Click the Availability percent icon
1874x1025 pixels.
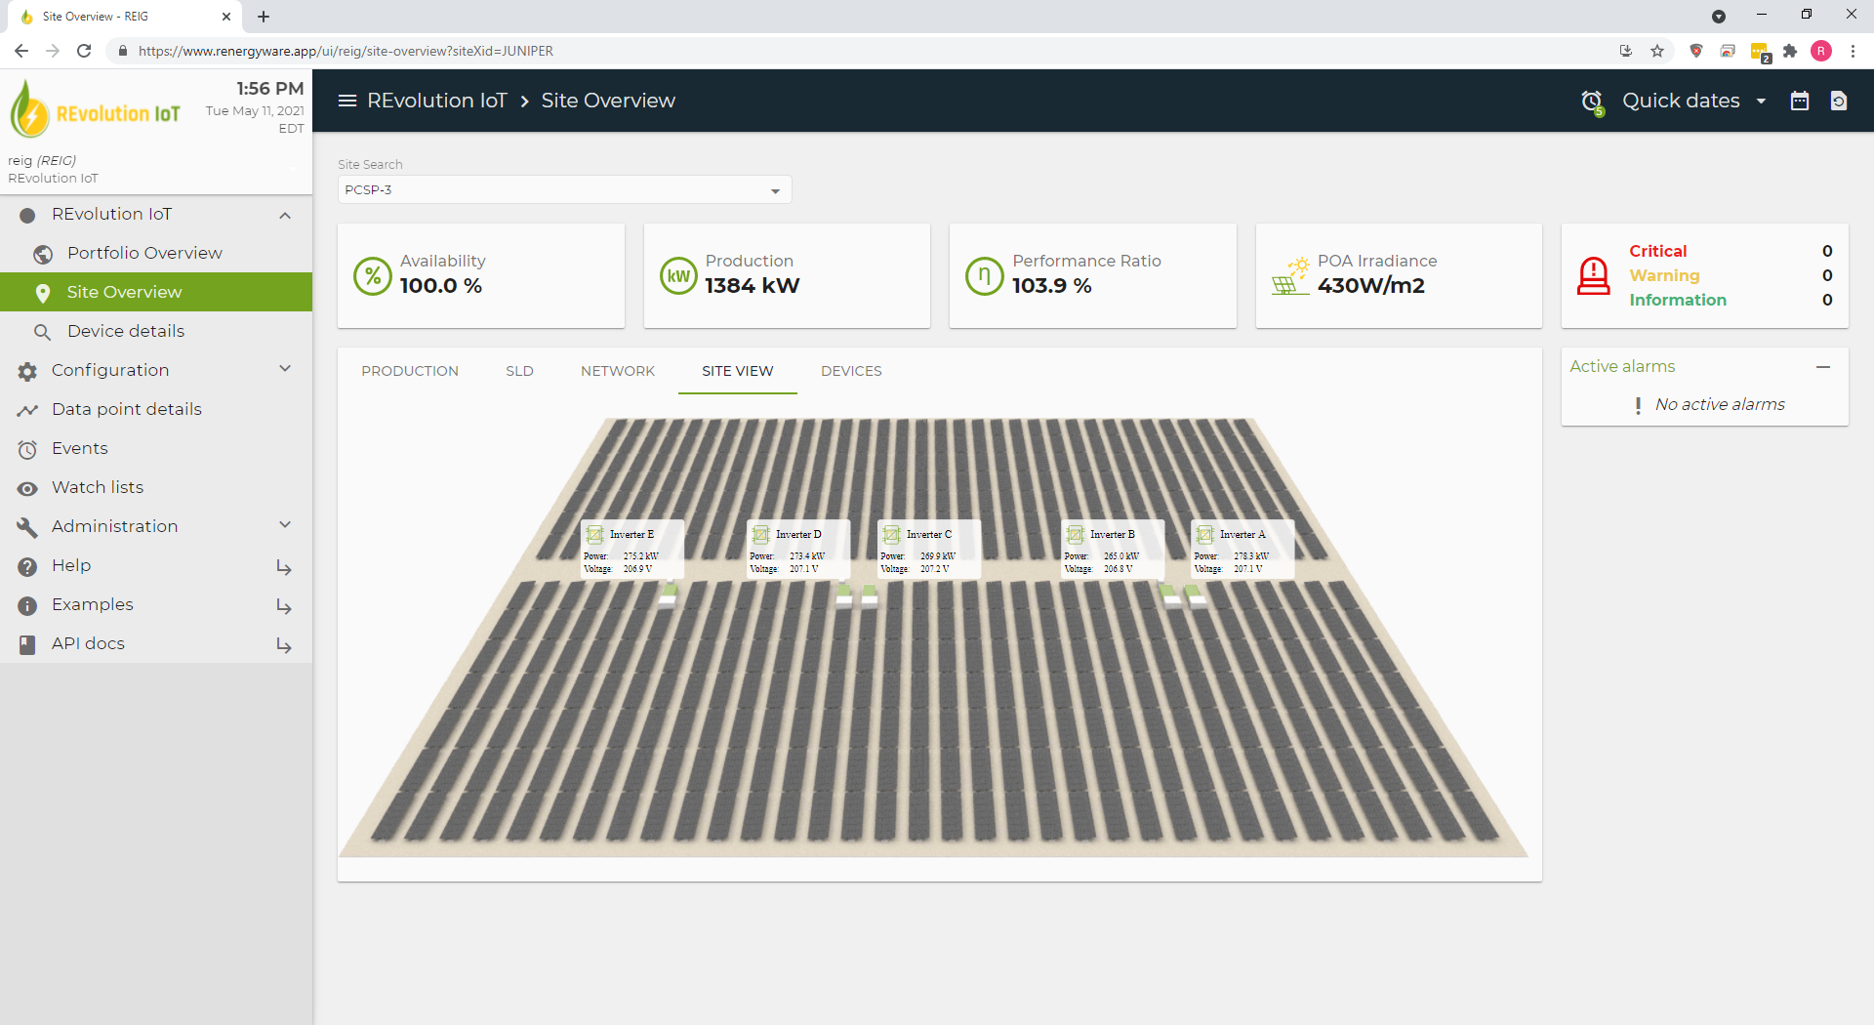373,276
